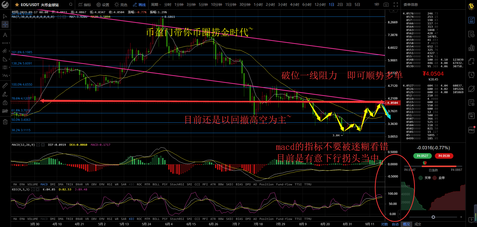
Task: Open MACD indicator settings gear
Action: 38,145
